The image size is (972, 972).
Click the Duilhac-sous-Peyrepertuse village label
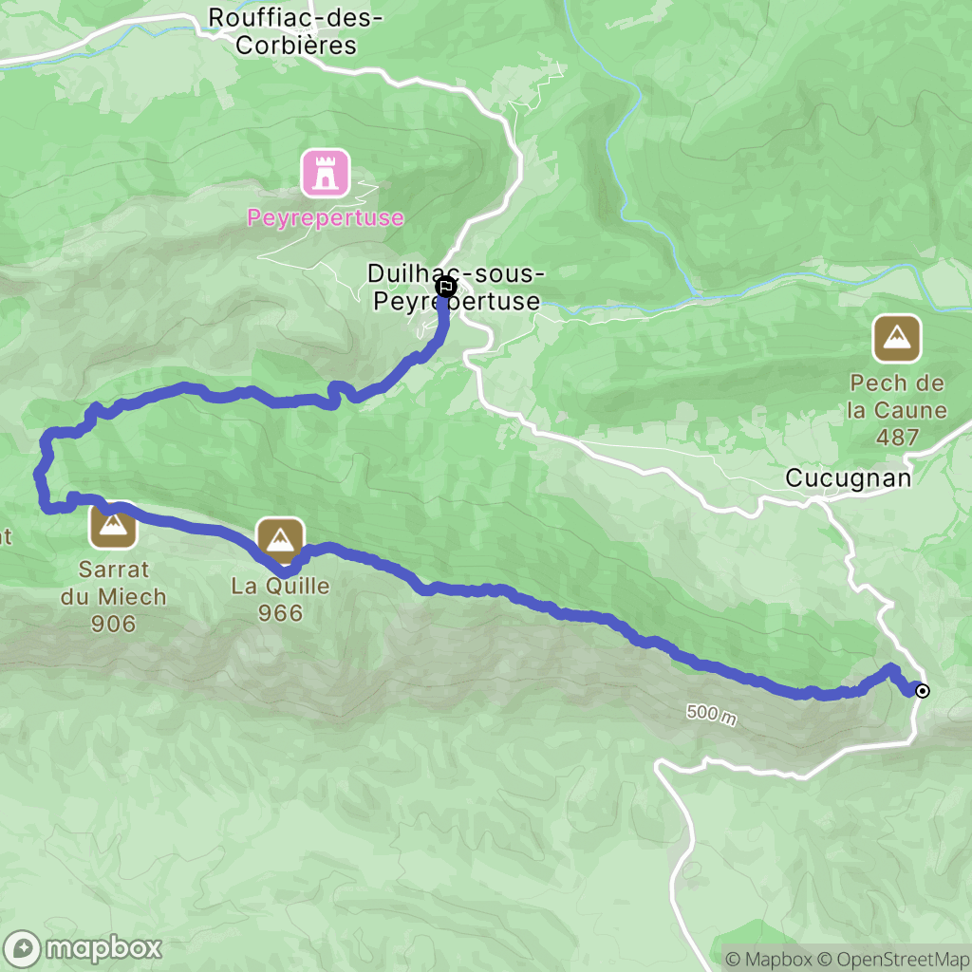coord(457,287)
